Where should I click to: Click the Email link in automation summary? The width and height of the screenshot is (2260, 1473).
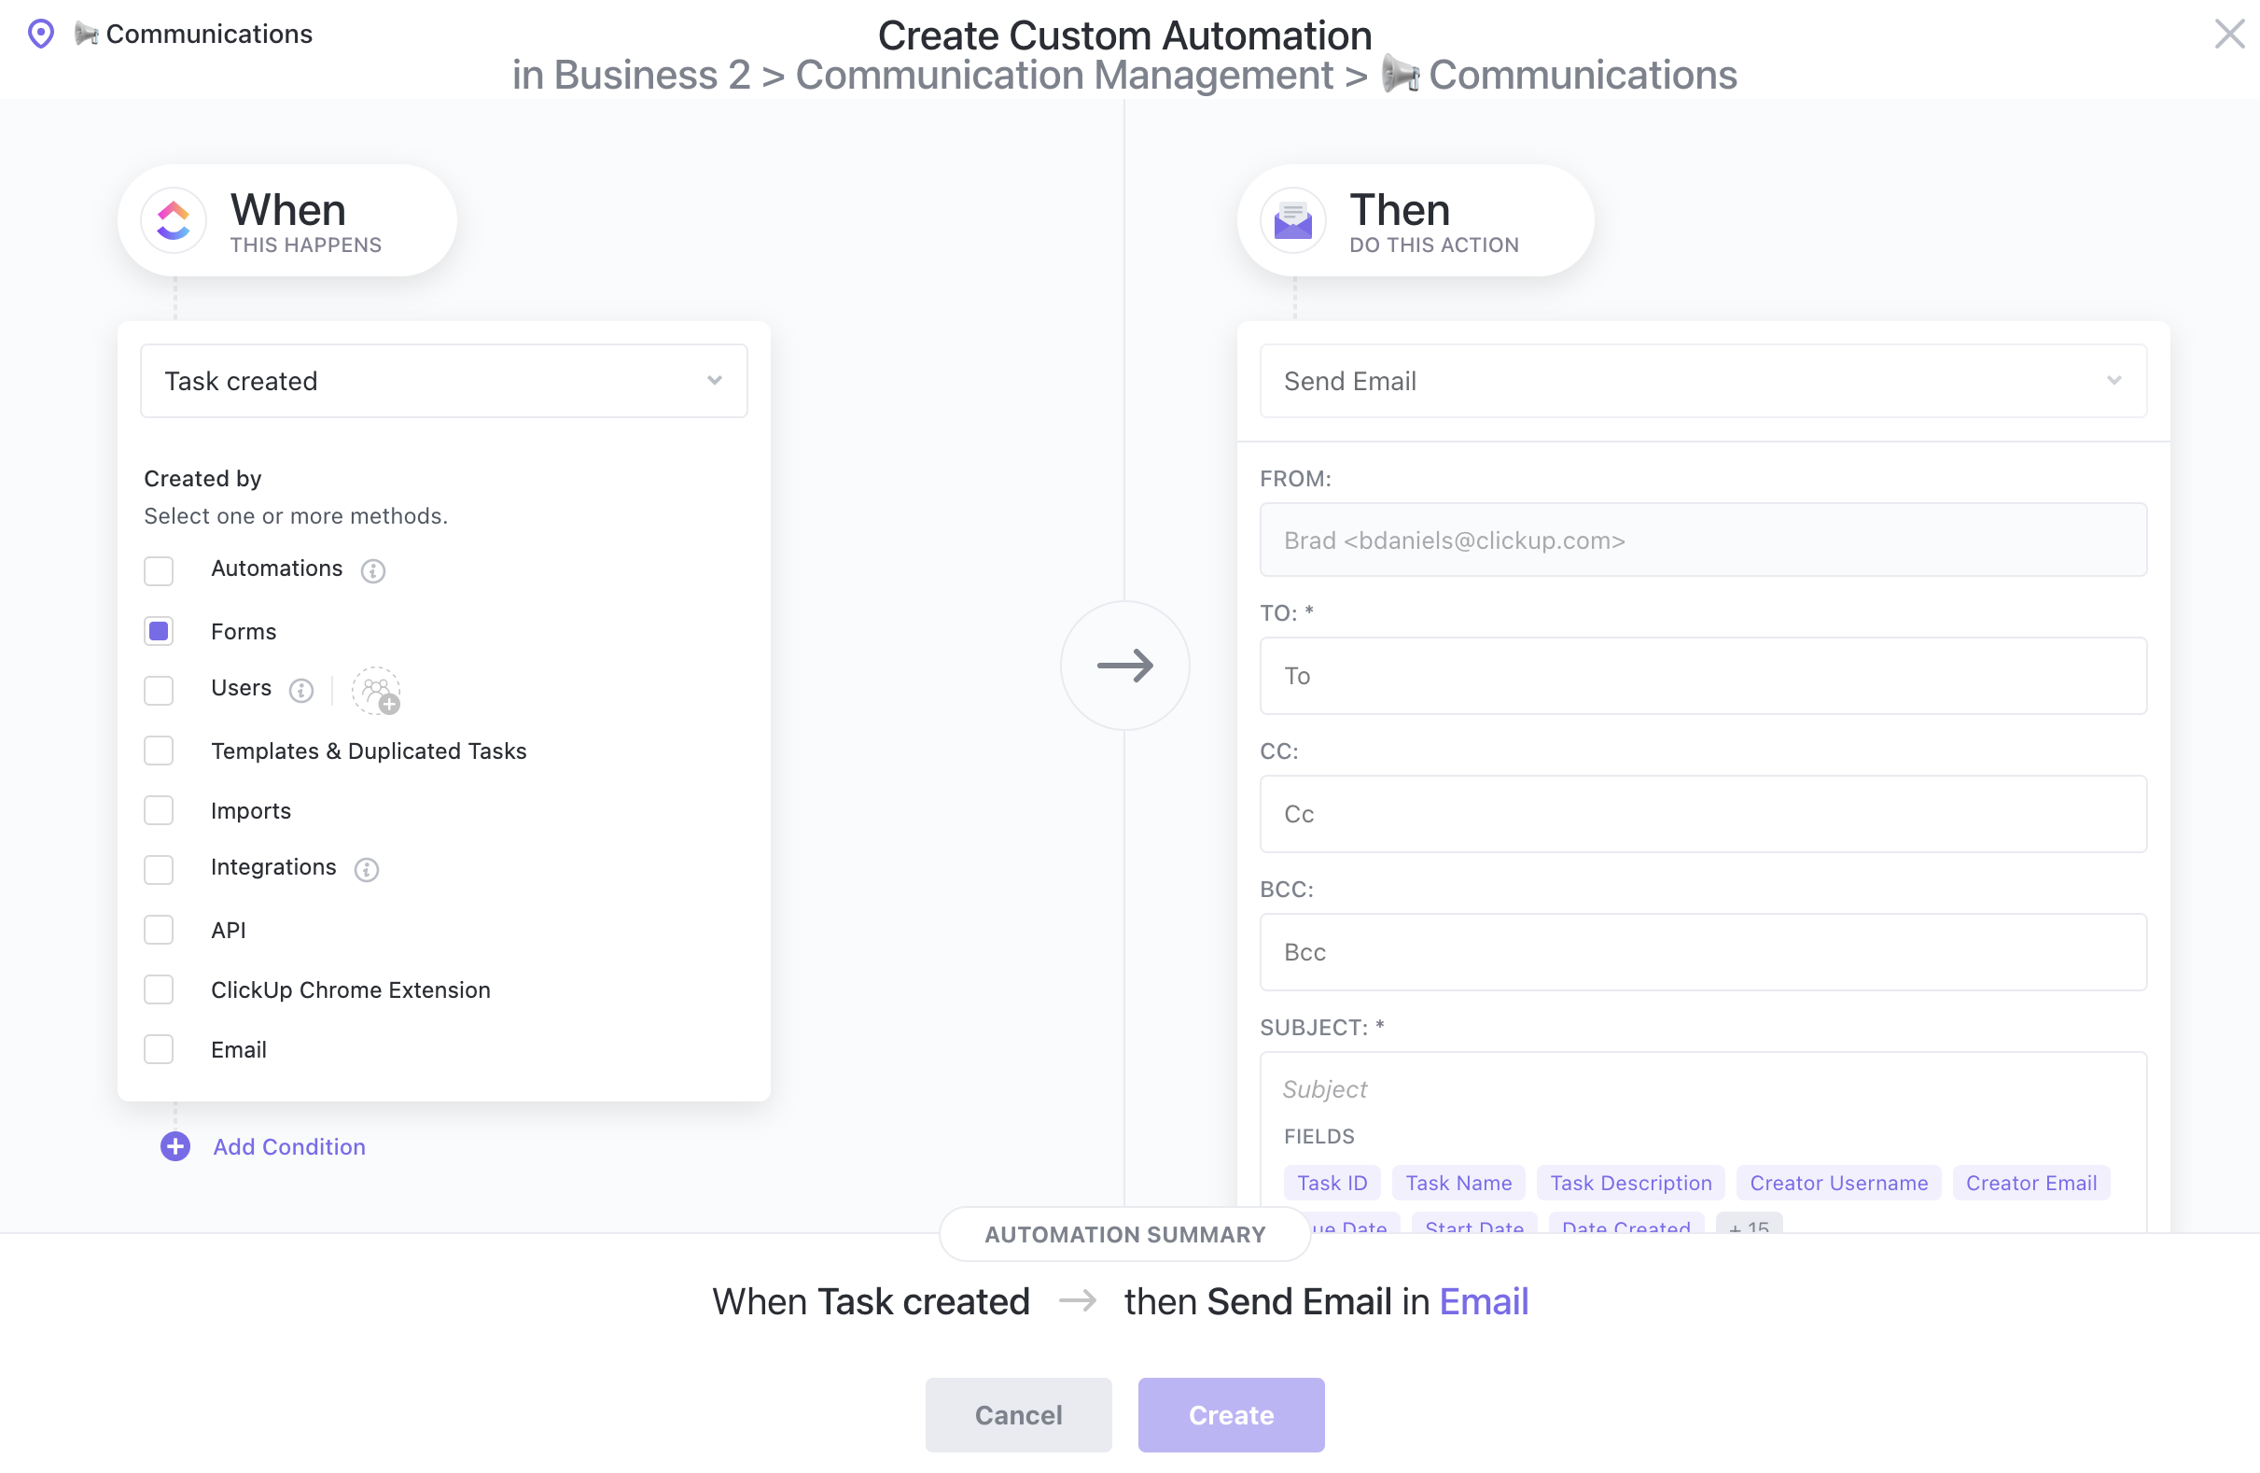(x=1484, y=1301)
